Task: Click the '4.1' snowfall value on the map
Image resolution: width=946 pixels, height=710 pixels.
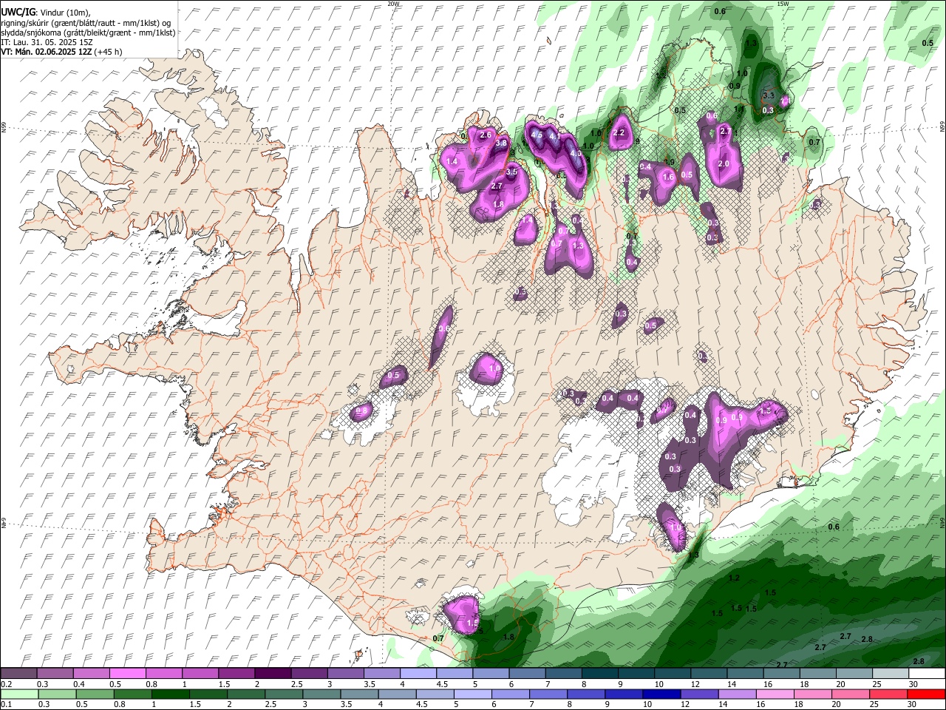Action: 555,136
